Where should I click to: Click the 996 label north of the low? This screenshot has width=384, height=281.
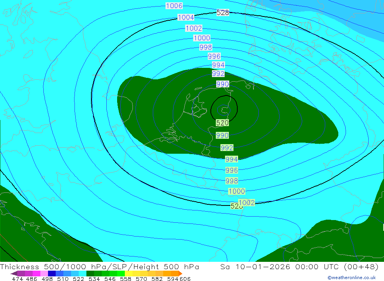click(214, 56)
